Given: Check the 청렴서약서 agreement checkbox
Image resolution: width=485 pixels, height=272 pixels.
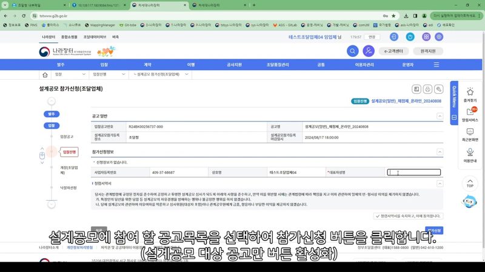Looking at the screenshot, I should pyautogui.click(x=378, y=216).
